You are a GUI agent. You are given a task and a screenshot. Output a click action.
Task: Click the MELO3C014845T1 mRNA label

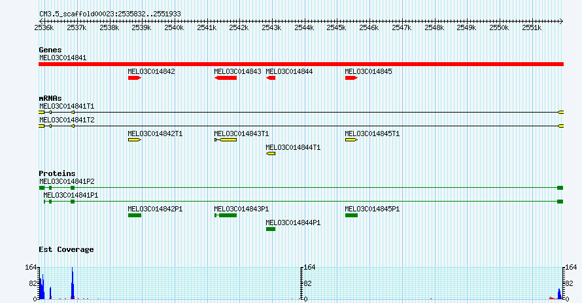(x=372, y=134)
